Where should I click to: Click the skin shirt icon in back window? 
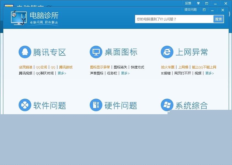pyautogui.click(x=198, y=3)
